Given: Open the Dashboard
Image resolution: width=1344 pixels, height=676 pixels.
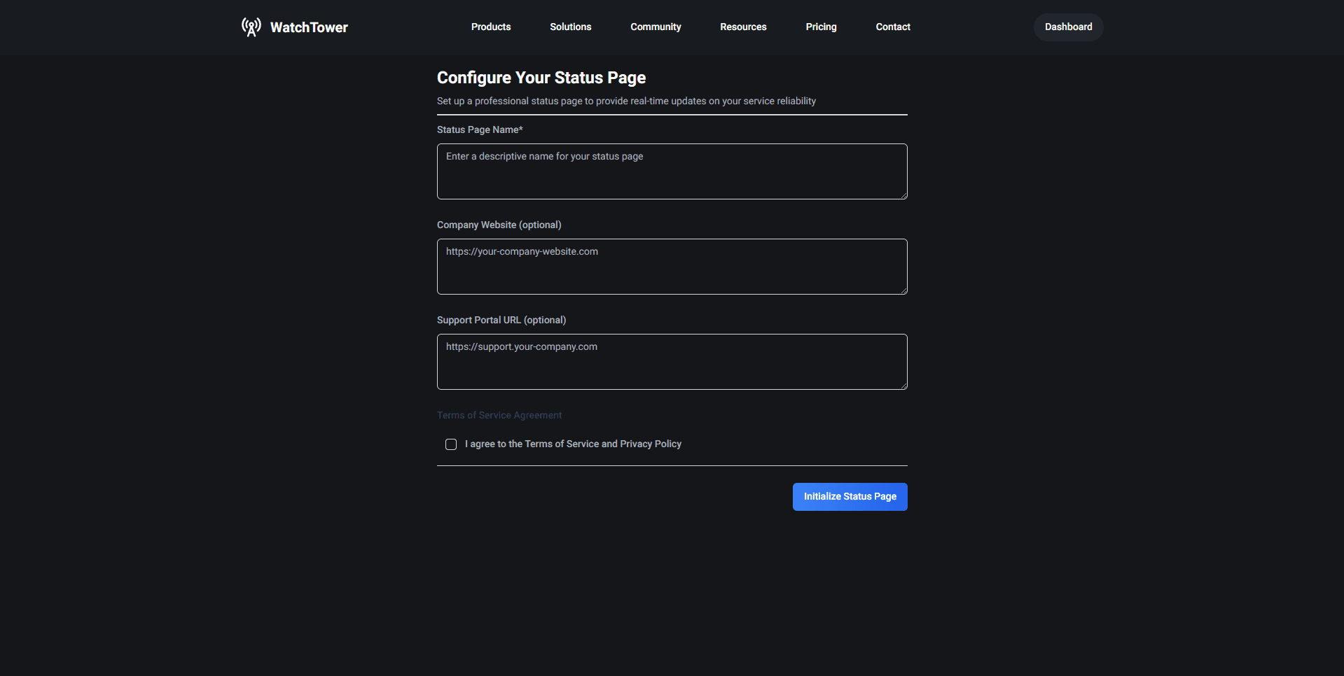Looking at the screenshot, I should point(1067,27).
